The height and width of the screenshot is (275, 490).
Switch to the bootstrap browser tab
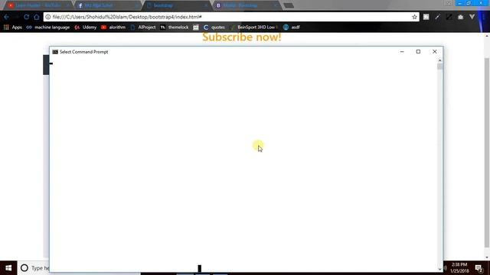click(177, 5)
